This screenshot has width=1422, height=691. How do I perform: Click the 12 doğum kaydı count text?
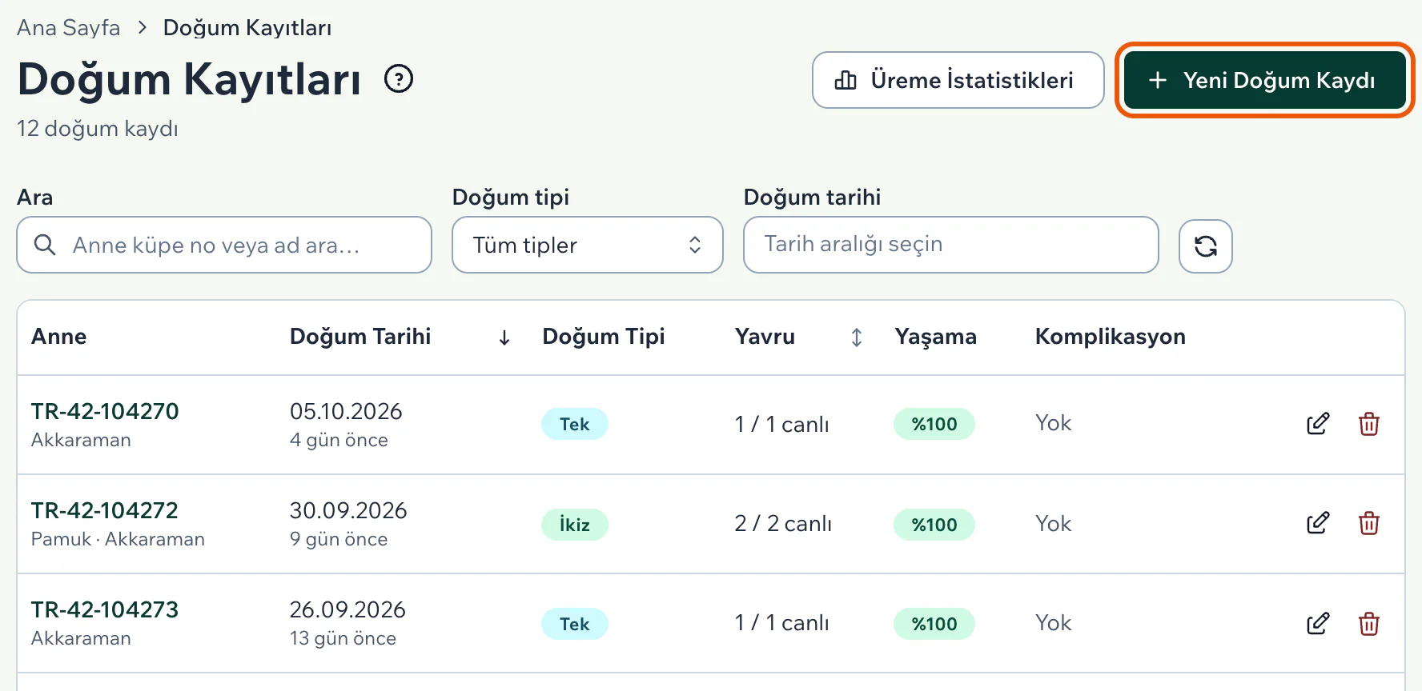98,128
